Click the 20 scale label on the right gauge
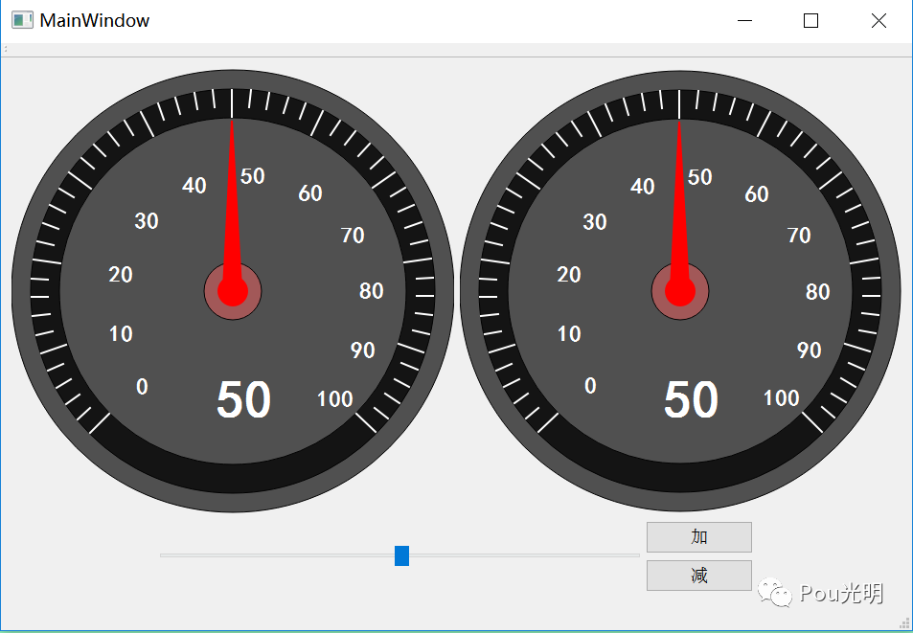 coord(569,275)
